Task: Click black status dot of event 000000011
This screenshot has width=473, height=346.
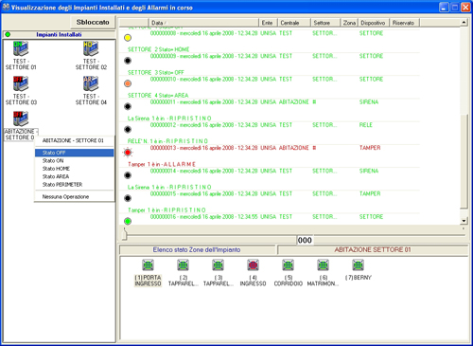Action: click(128, 106)
